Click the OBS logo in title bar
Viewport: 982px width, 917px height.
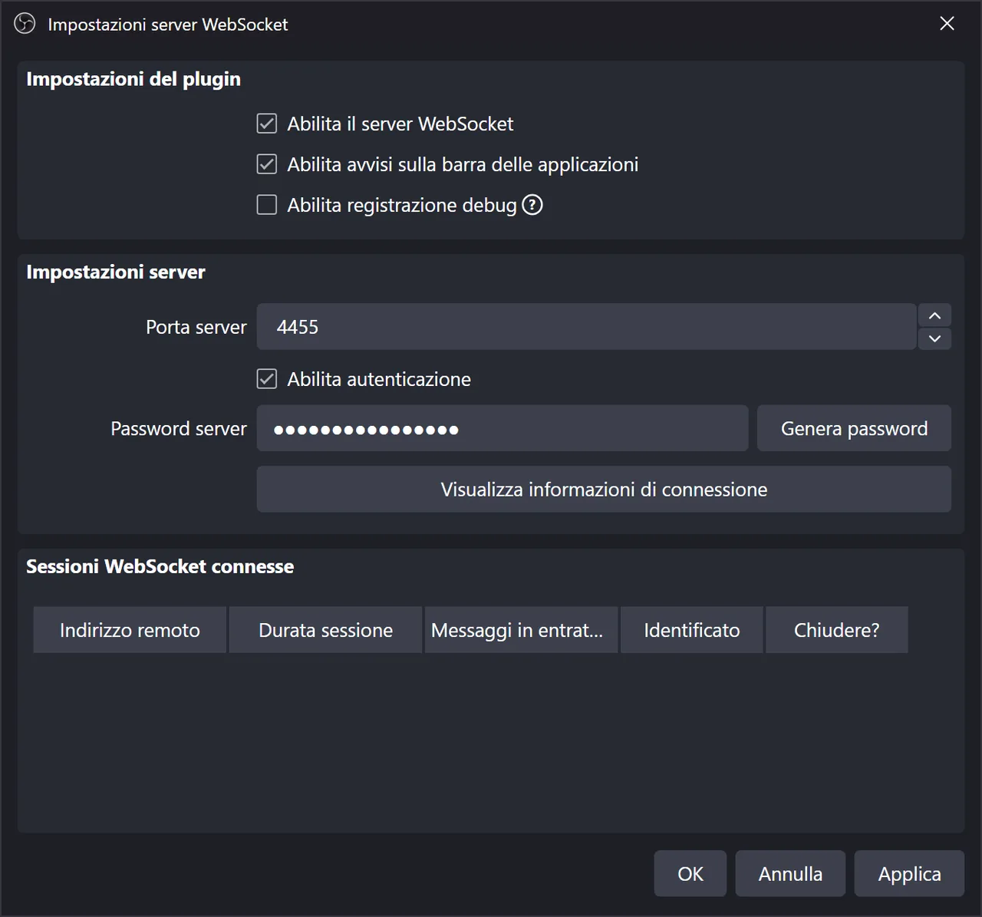pyautogui.click(x=25, y=24)
